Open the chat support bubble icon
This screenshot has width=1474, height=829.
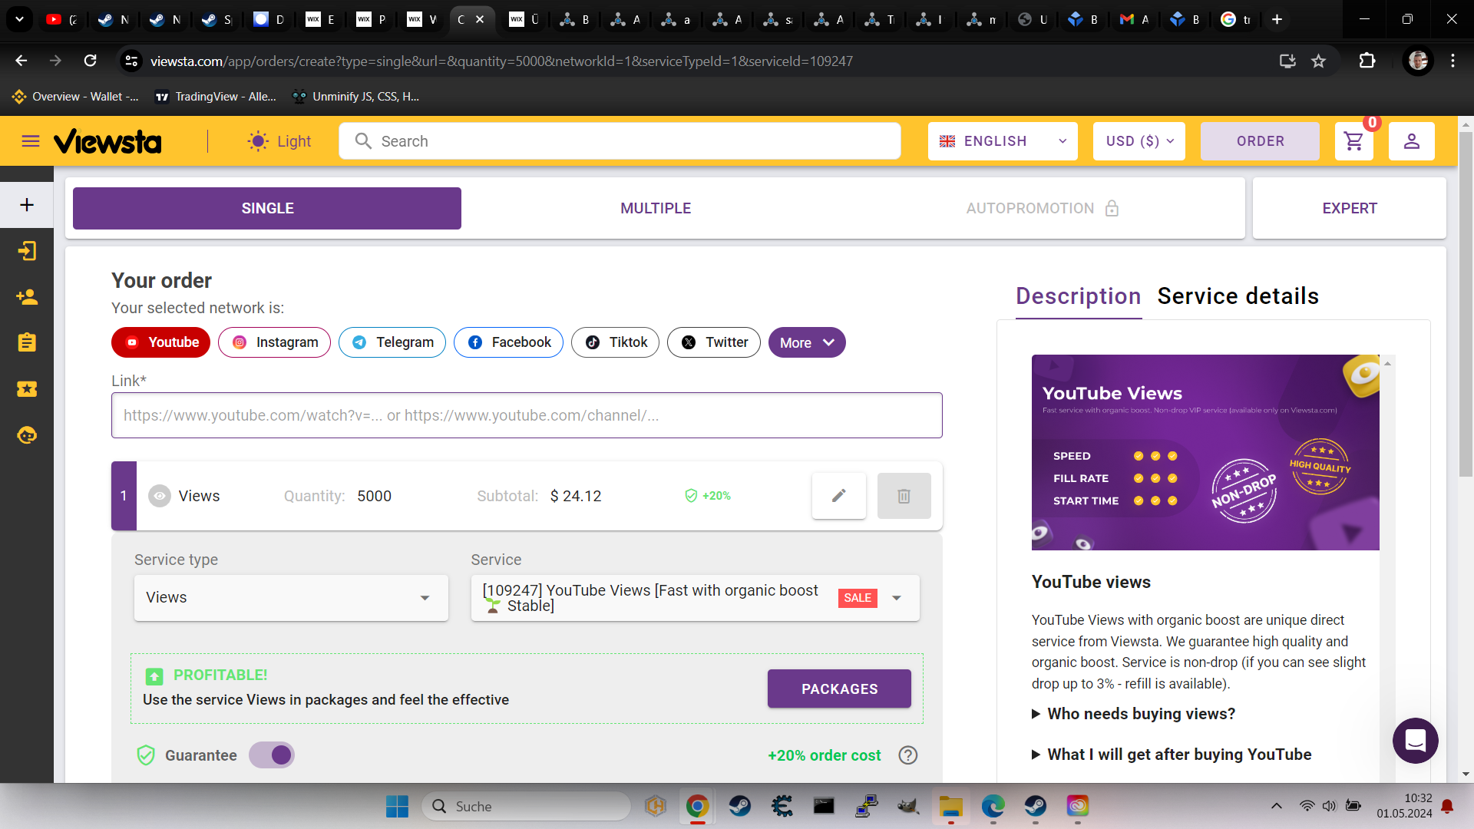tap(1415, 740)
